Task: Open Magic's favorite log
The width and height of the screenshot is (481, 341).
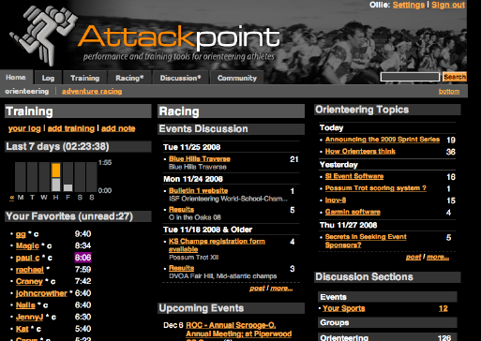Action: click(27, 246)
